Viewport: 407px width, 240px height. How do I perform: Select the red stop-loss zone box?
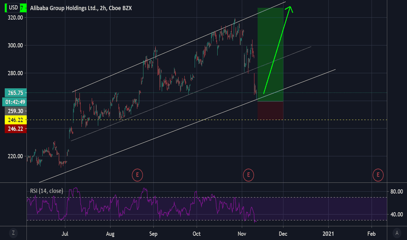[270, 110]
